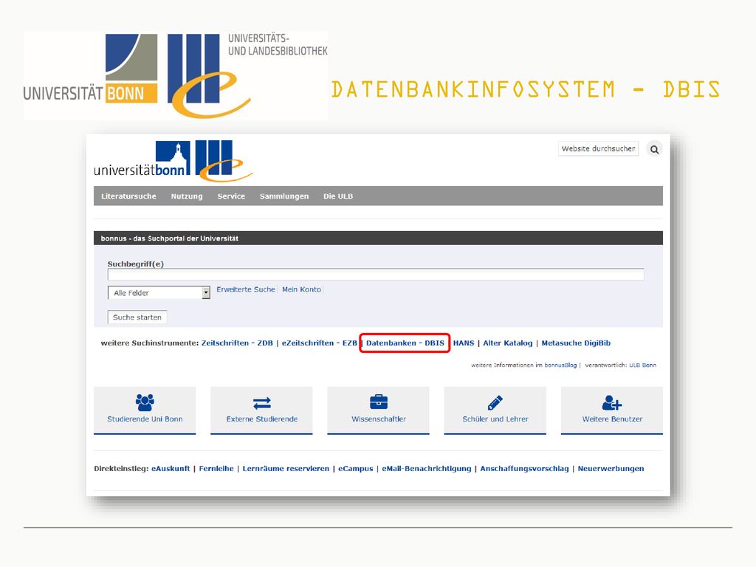
Task: Open the Erweiterte Suche link
Action: pos(245,289)
